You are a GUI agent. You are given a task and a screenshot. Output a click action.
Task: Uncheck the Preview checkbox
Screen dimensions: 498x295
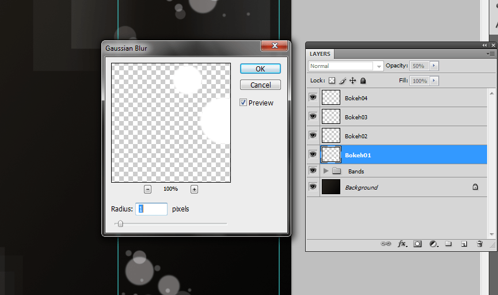coord(244,103)
